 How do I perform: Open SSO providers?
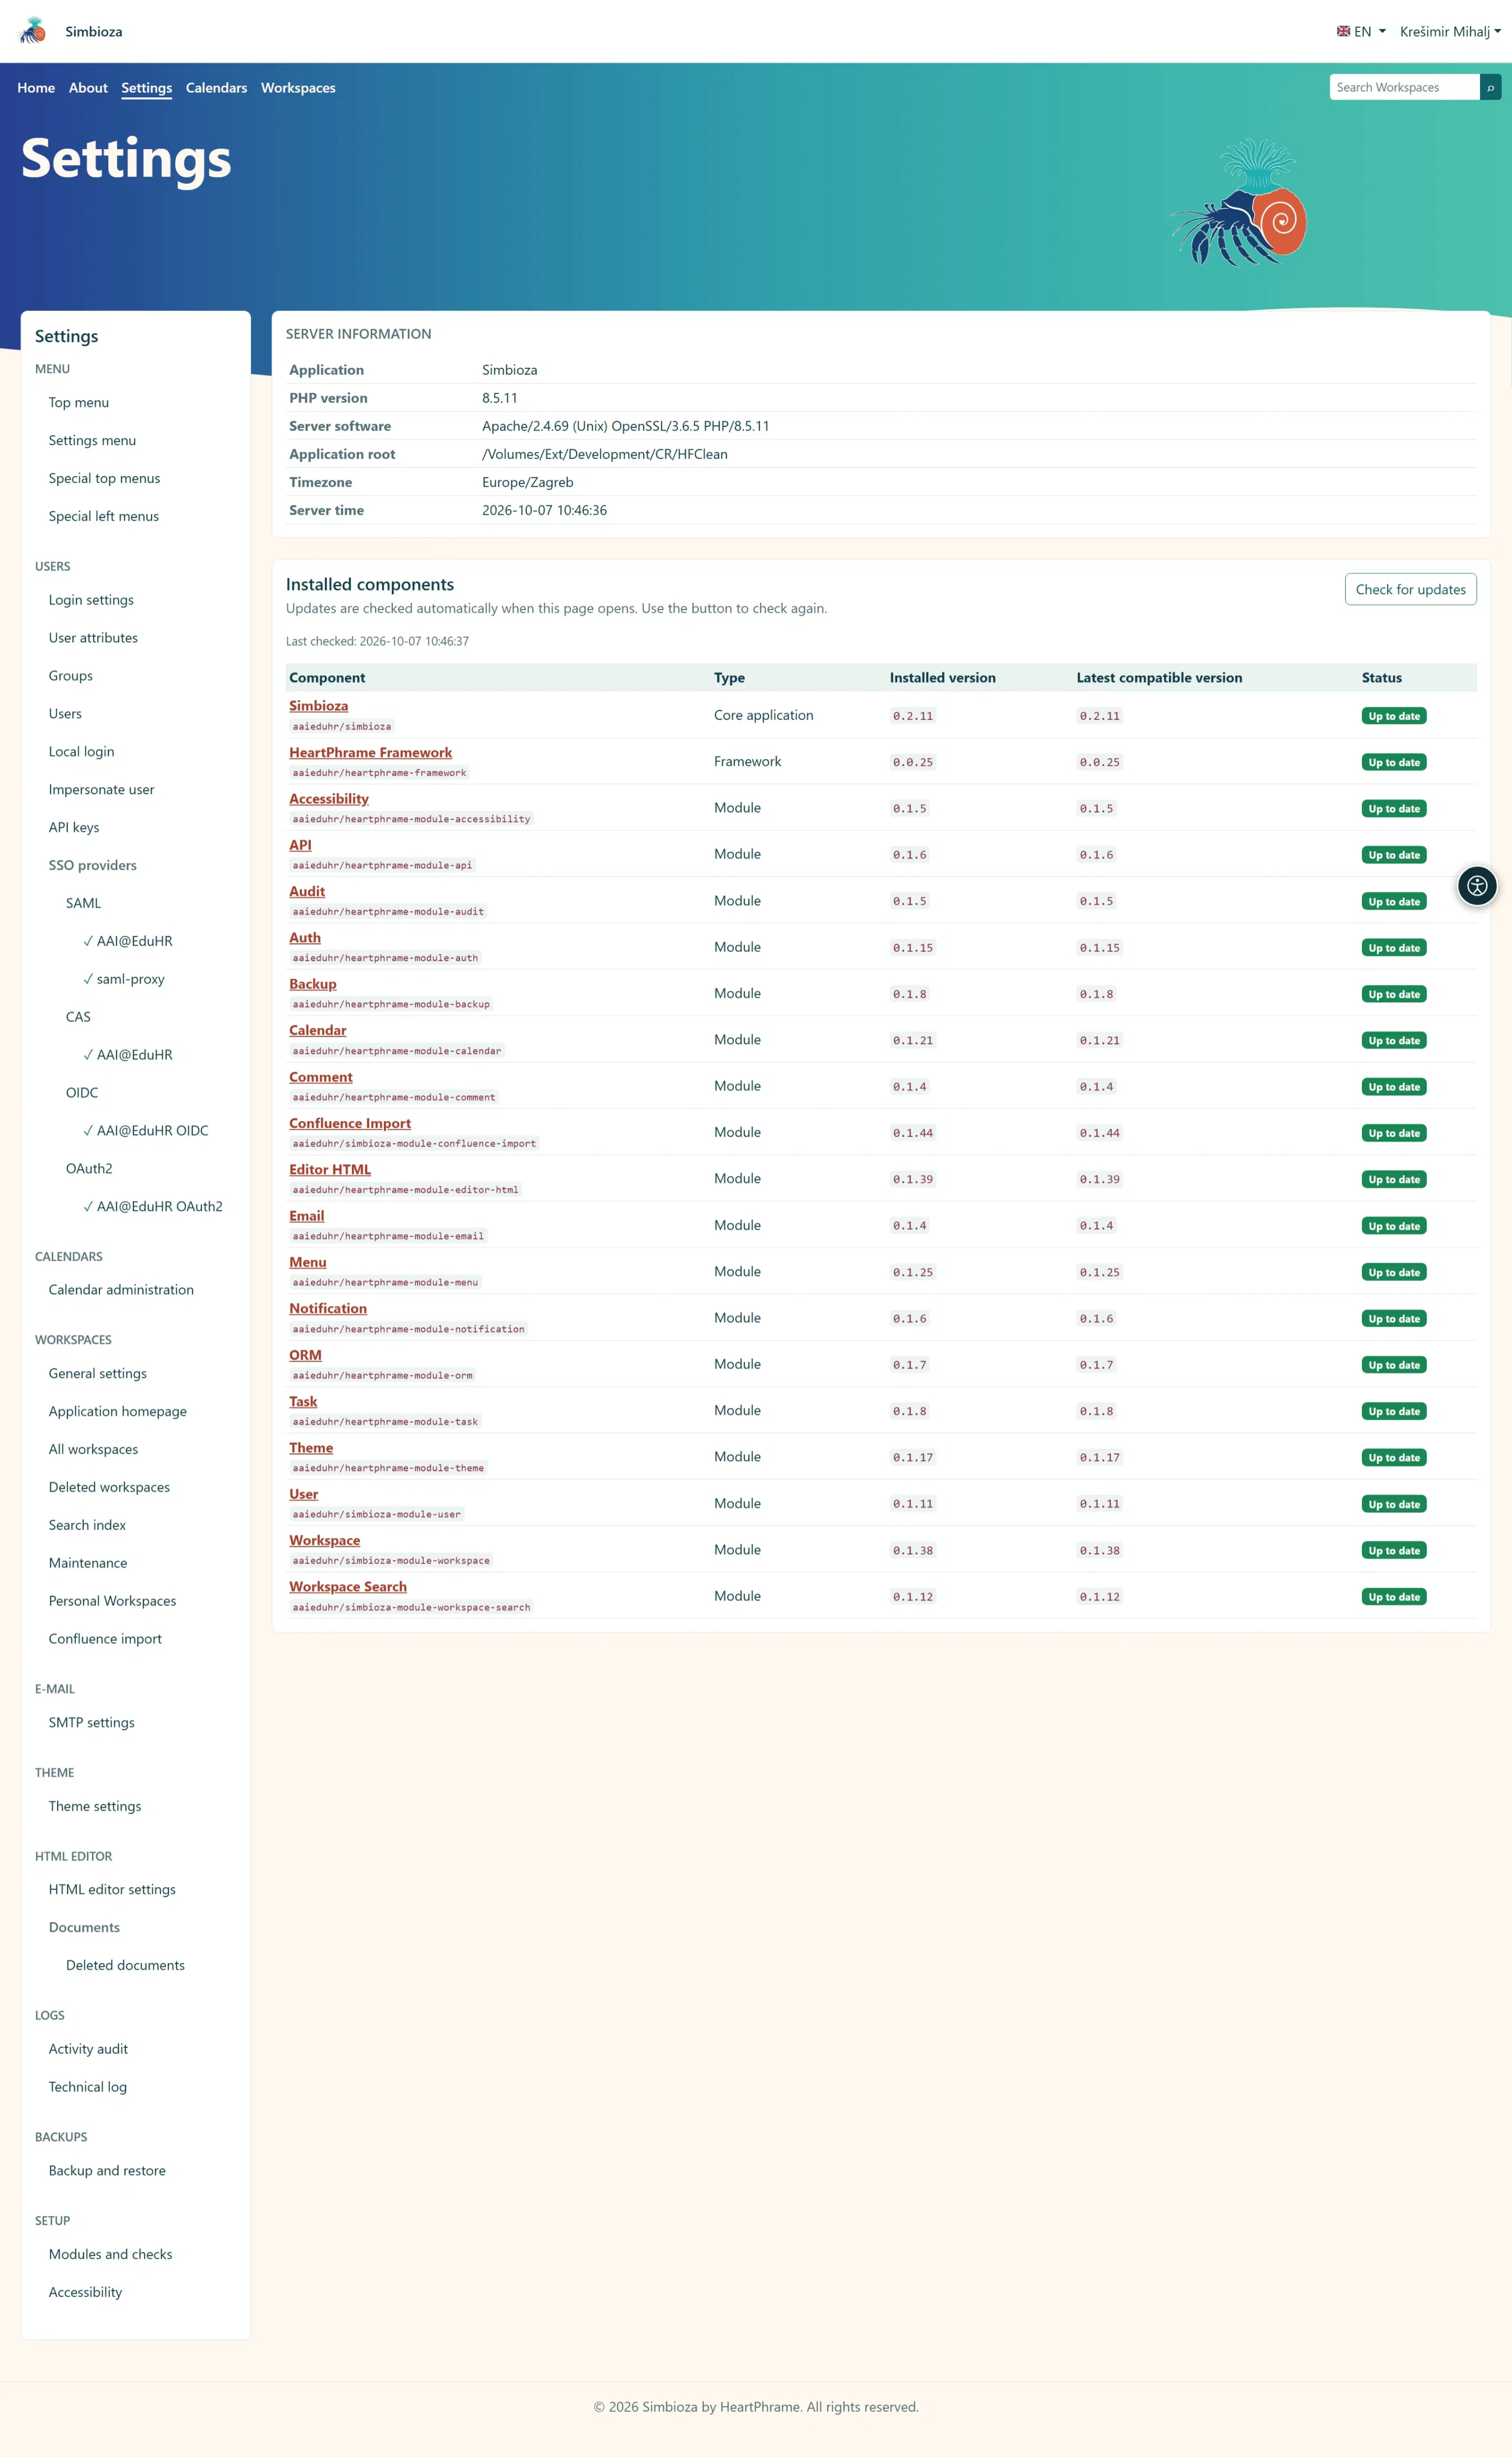(x=93, y=865)
